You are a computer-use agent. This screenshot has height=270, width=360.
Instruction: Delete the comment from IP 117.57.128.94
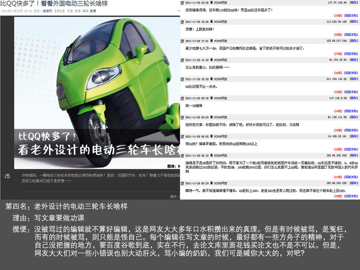(354, 3)
